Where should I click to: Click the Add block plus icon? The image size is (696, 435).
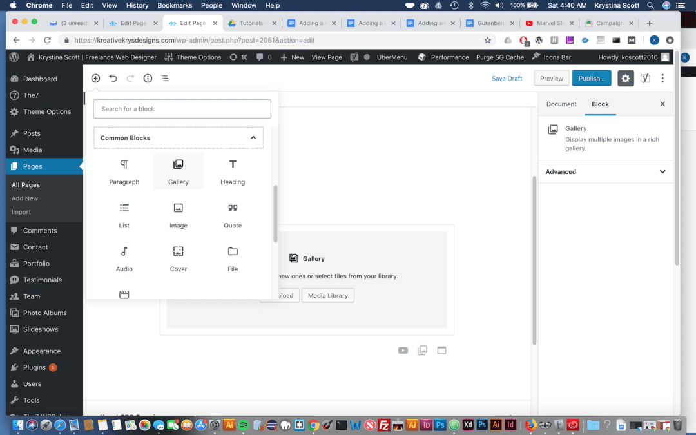pos(95,78)
